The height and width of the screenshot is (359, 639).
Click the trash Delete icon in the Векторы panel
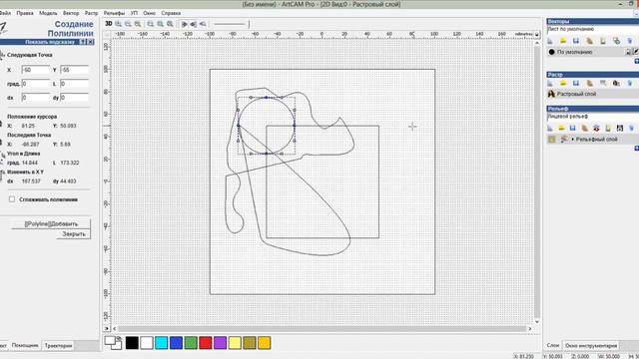[x=630, y=41]
